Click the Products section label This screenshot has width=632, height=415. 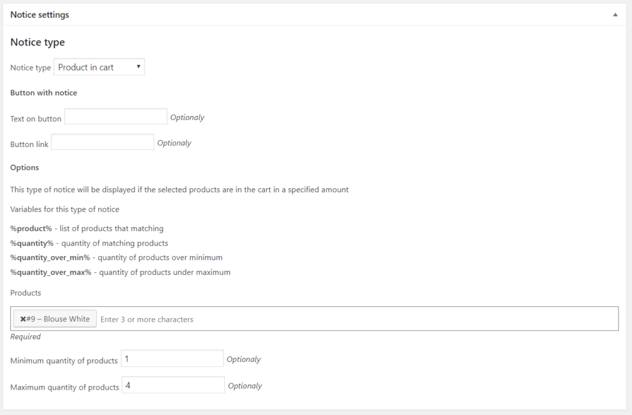[26, 293]
